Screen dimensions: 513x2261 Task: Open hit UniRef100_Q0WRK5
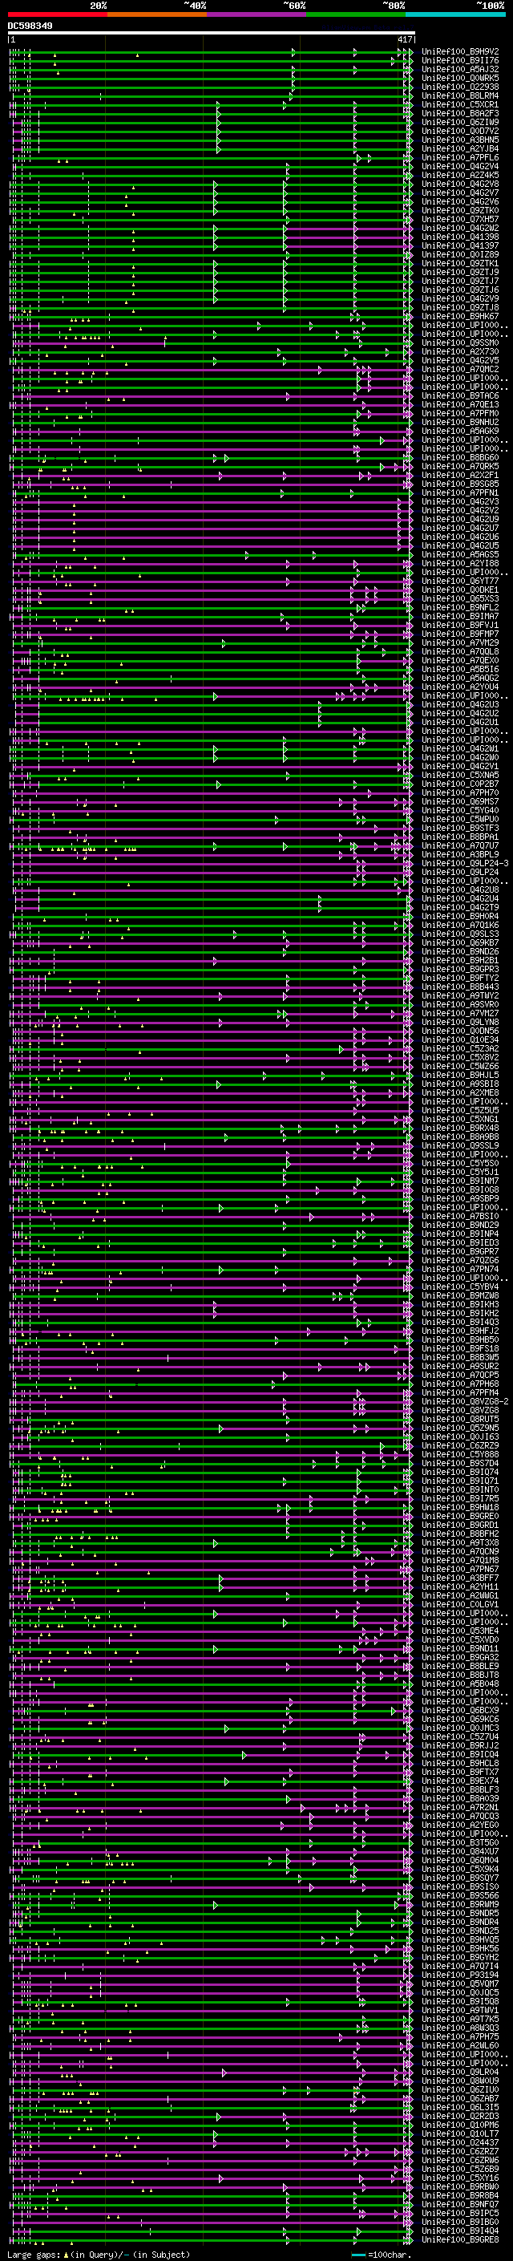[460, 78]
